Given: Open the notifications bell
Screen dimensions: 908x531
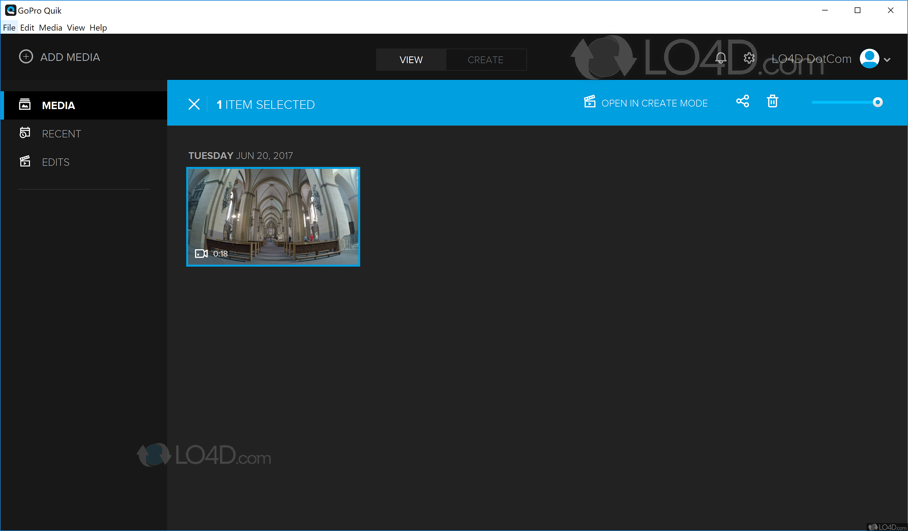Looking at the screenshot, I should click(x=721, y=58).
